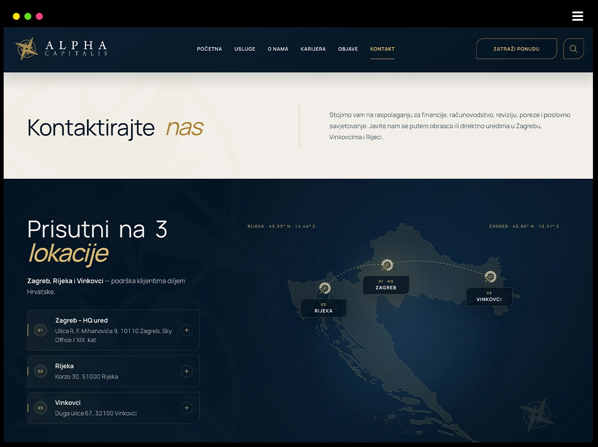Open the hamburger menu icon
The width and height of the screenshot is (598, 447).
(x=578, y=16)
